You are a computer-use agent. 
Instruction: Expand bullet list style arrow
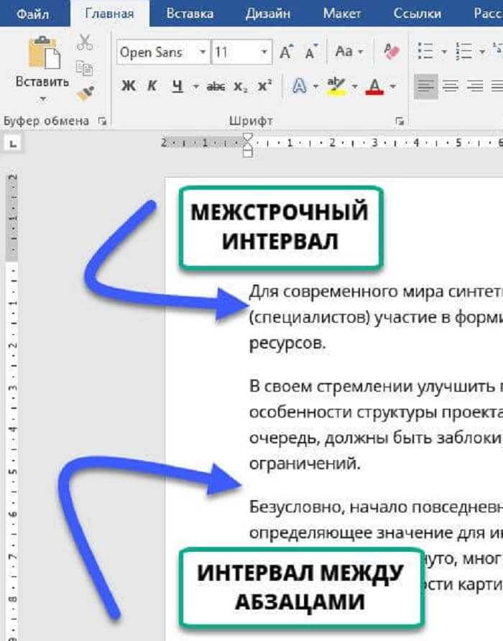coord(444,52)
